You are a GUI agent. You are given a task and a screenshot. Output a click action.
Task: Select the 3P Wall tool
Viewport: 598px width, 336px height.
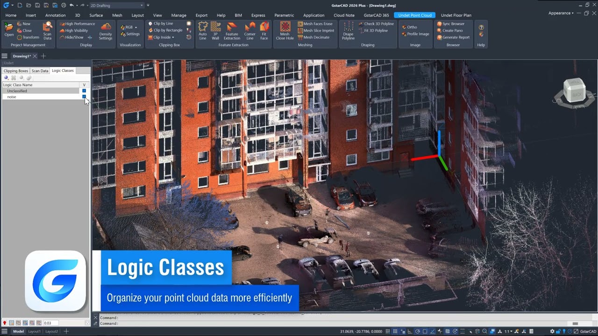coord(215,30)
